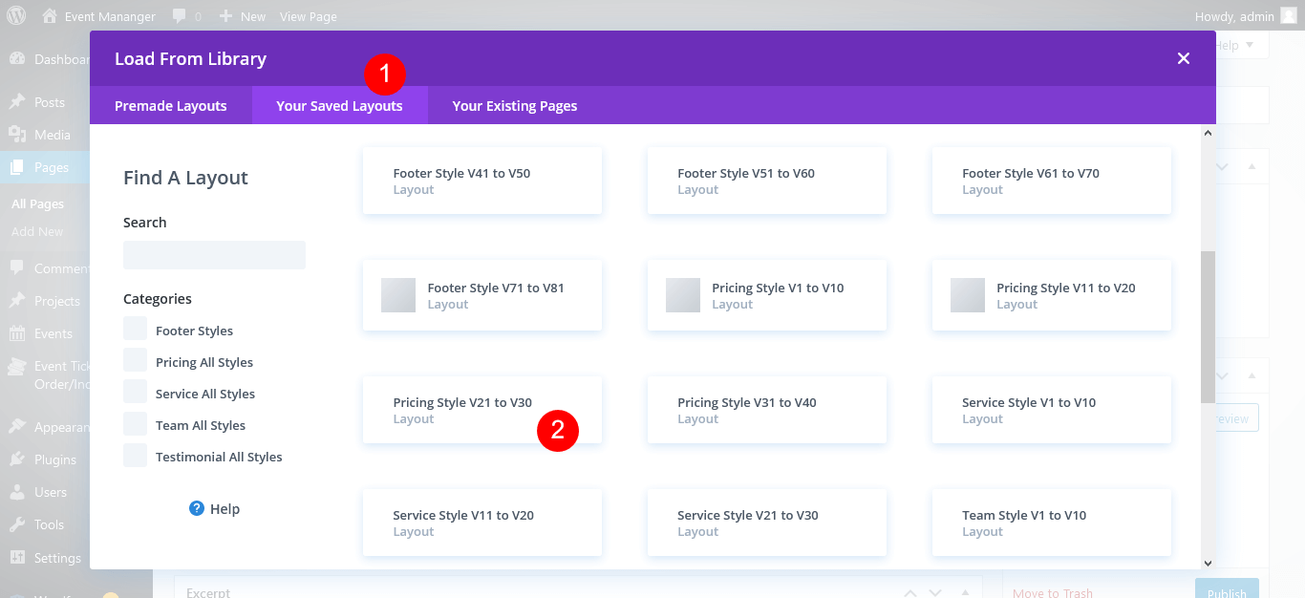Viewport: 1305px width, 598px height.
Task: Open Pricing Style V31 to V40 layout
Action: (767, 410)
